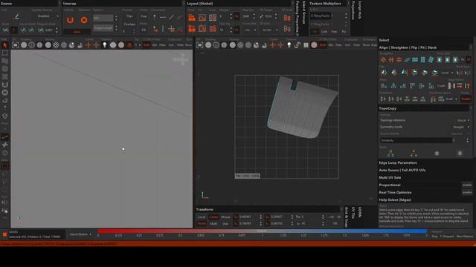476x267 pixels.
Task: Click the first Straighten icon in Align panel
Action: point(384,59)
